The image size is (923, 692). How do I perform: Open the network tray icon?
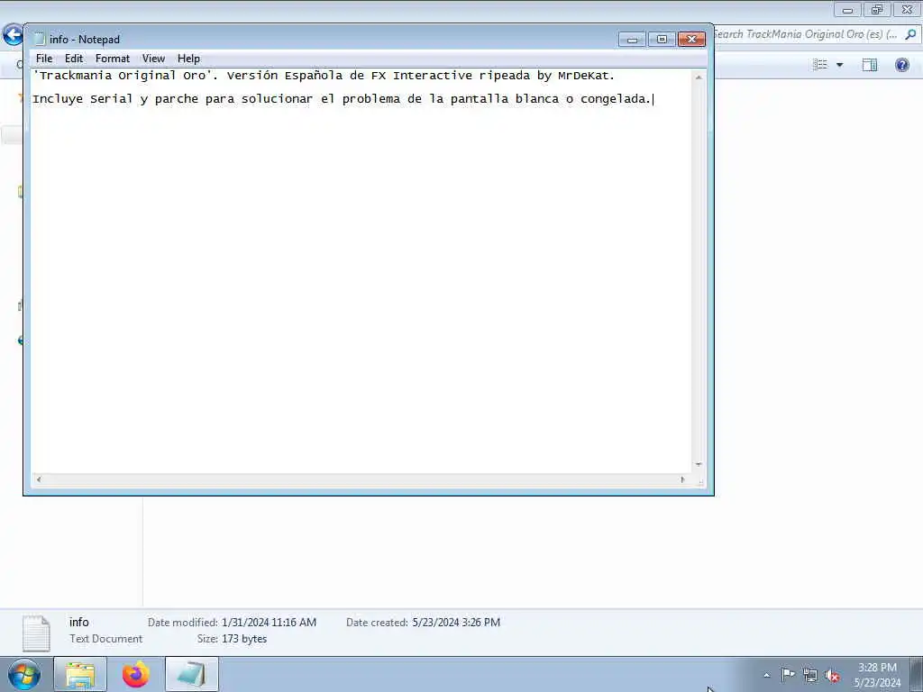(810, 675)
